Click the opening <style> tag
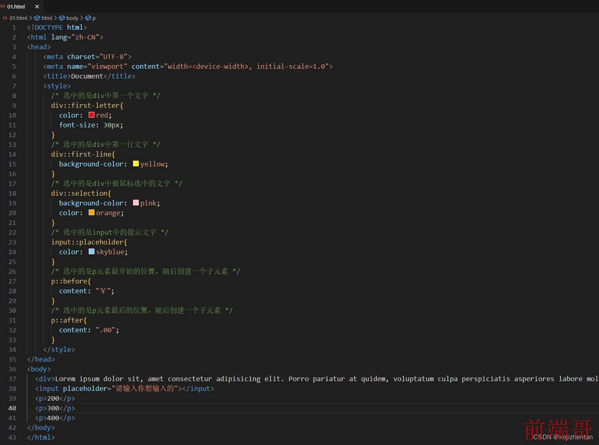599x445 pixels. point(57,86)
